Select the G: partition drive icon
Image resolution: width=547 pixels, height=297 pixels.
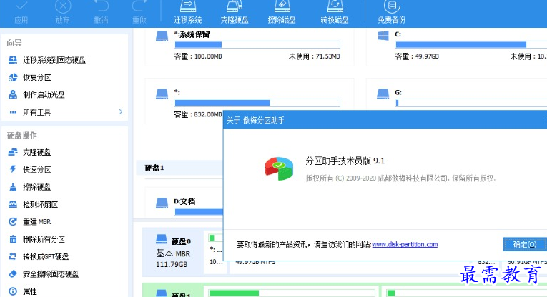click(x=383, y=94)
